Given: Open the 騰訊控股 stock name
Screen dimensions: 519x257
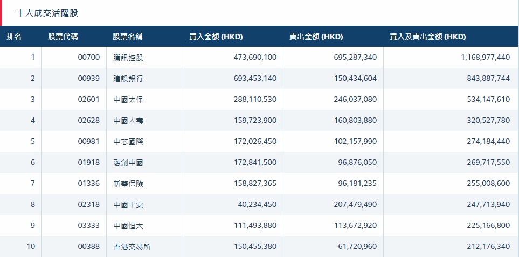Looking at the screenshot, I should [x=128, y=58].
